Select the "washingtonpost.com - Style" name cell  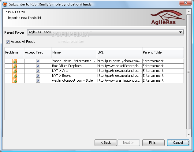[74, 80]
